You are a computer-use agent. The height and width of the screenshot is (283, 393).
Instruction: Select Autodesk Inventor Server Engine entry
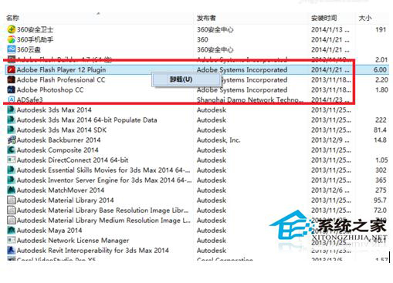(104, 180)
